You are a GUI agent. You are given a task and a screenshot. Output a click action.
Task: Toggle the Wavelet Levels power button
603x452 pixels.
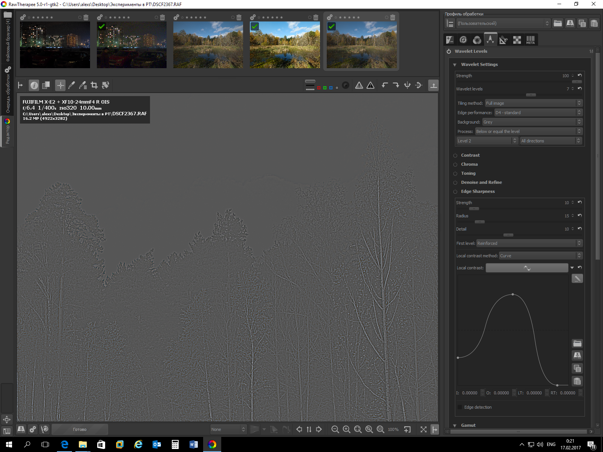coord(449,51)
